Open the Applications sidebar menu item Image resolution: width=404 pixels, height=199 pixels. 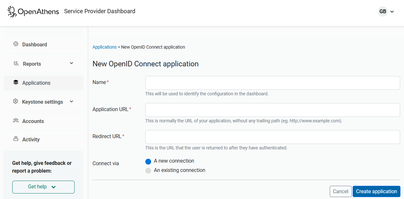coord(36,83)
